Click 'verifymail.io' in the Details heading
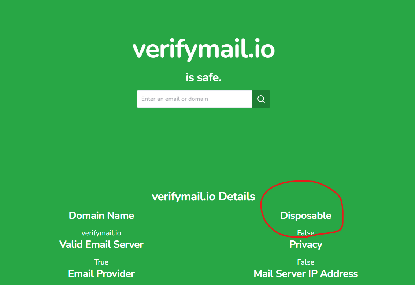 coord(184,197)
